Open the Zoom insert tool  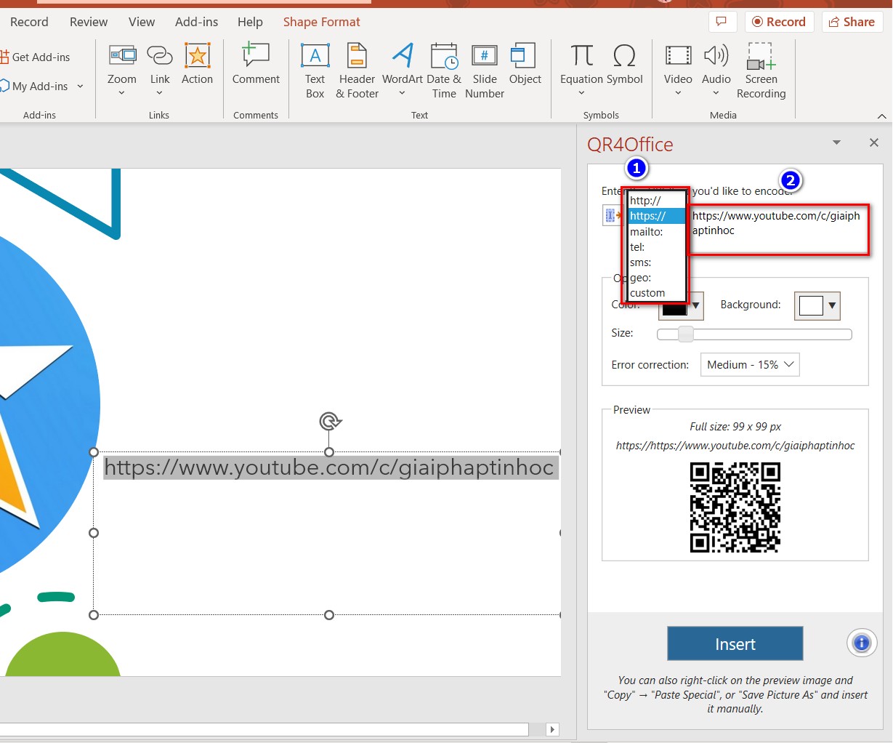122,70
